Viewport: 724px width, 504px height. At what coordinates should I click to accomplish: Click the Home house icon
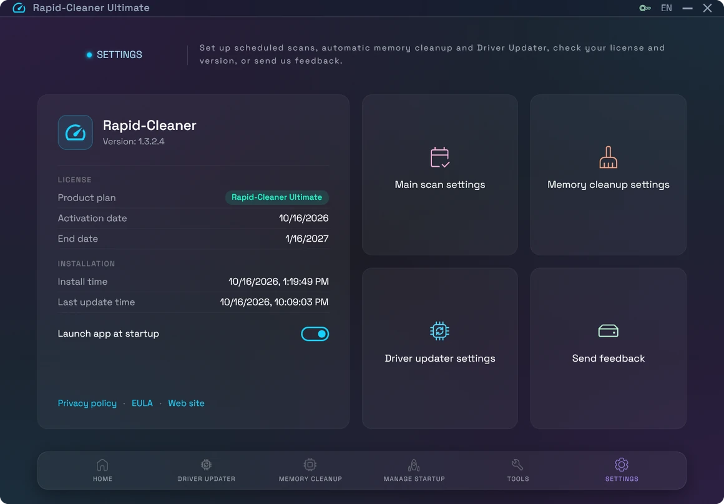click(x=102, y=465)
